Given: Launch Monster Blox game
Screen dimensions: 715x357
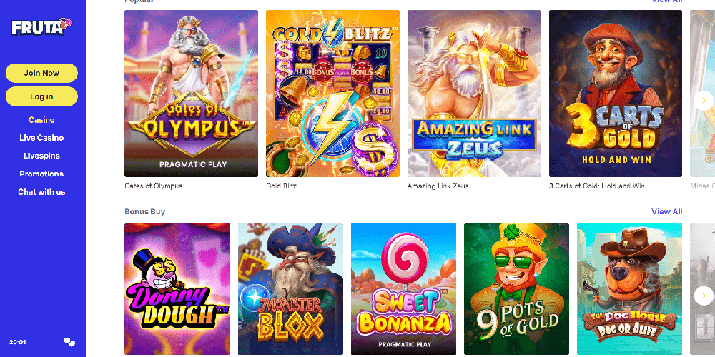Looking at the screenshot, I should click(290, 289).
